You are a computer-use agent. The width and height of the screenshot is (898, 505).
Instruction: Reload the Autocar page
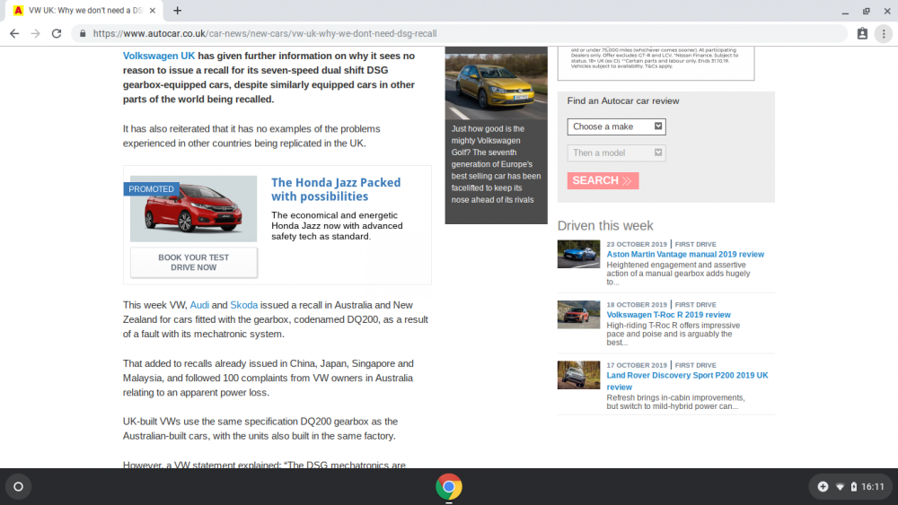[x=56, y=34]
